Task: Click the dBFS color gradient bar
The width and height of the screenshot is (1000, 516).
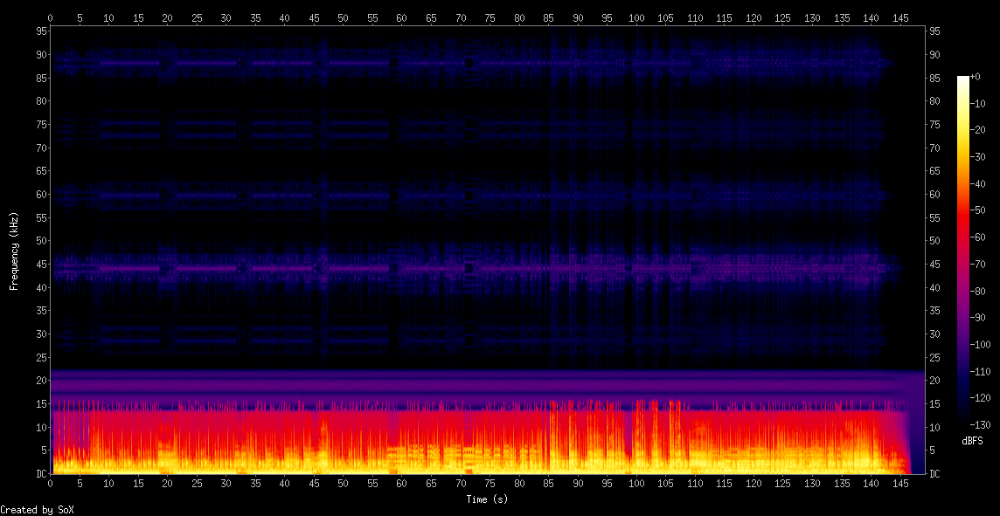Action: (963, 251)
